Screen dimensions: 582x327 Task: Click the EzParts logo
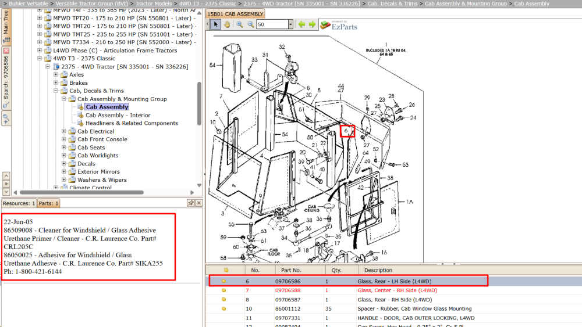pos(339,25)
